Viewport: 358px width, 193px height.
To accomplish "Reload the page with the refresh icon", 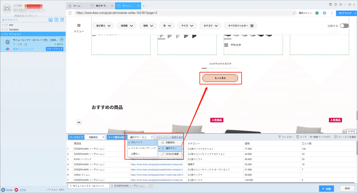I will pyautogui.click(x=70, y=13).
